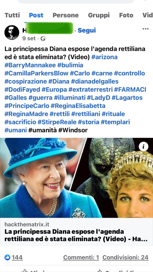Open the Gruppi tab
Image resolution: width=153 pixels, height=272 pixels.
[x=99, y=15]
